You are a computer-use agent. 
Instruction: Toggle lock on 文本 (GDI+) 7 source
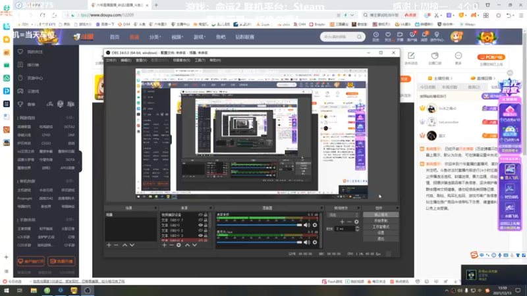coord(206,220)
